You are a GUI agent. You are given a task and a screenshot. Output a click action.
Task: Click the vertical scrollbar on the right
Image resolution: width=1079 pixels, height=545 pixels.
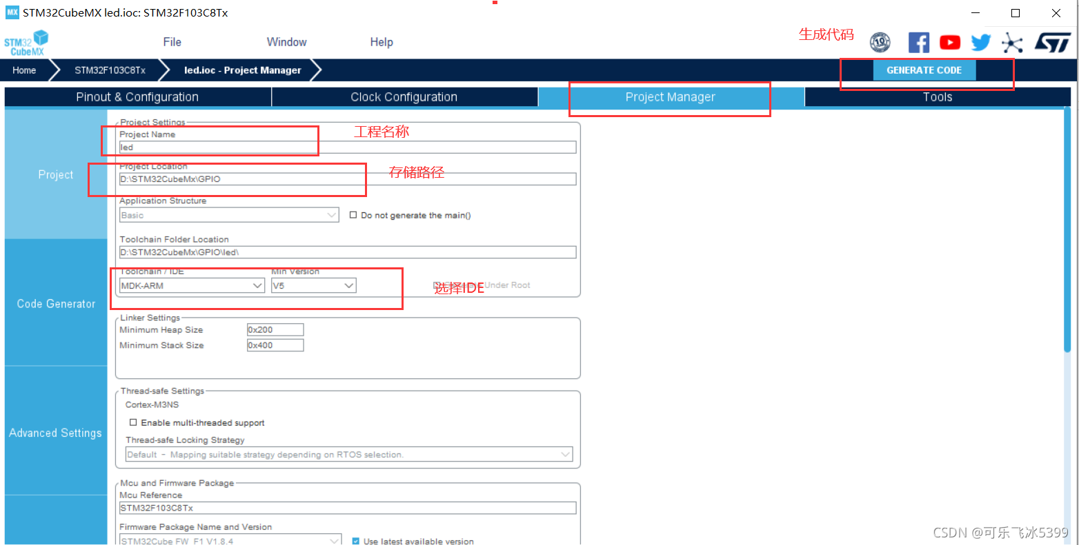pos(1067,230)
